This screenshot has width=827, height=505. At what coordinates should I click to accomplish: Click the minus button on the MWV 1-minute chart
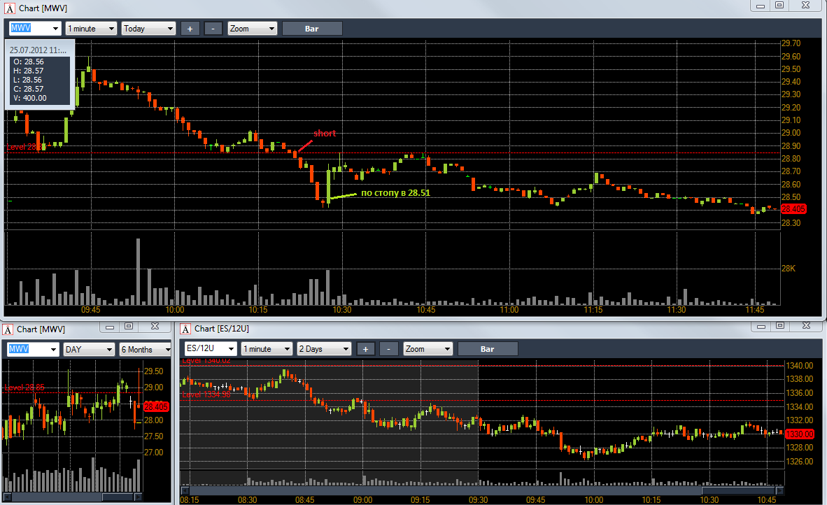point(213,29)
